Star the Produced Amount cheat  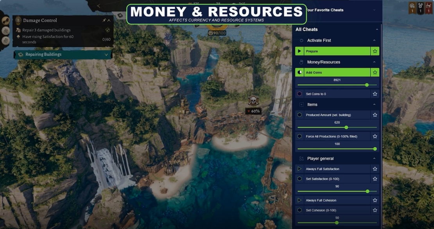tap(375, 115)
